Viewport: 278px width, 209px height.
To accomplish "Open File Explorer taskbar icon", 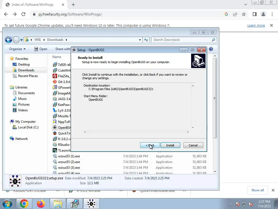I will (x=58, y=204).
